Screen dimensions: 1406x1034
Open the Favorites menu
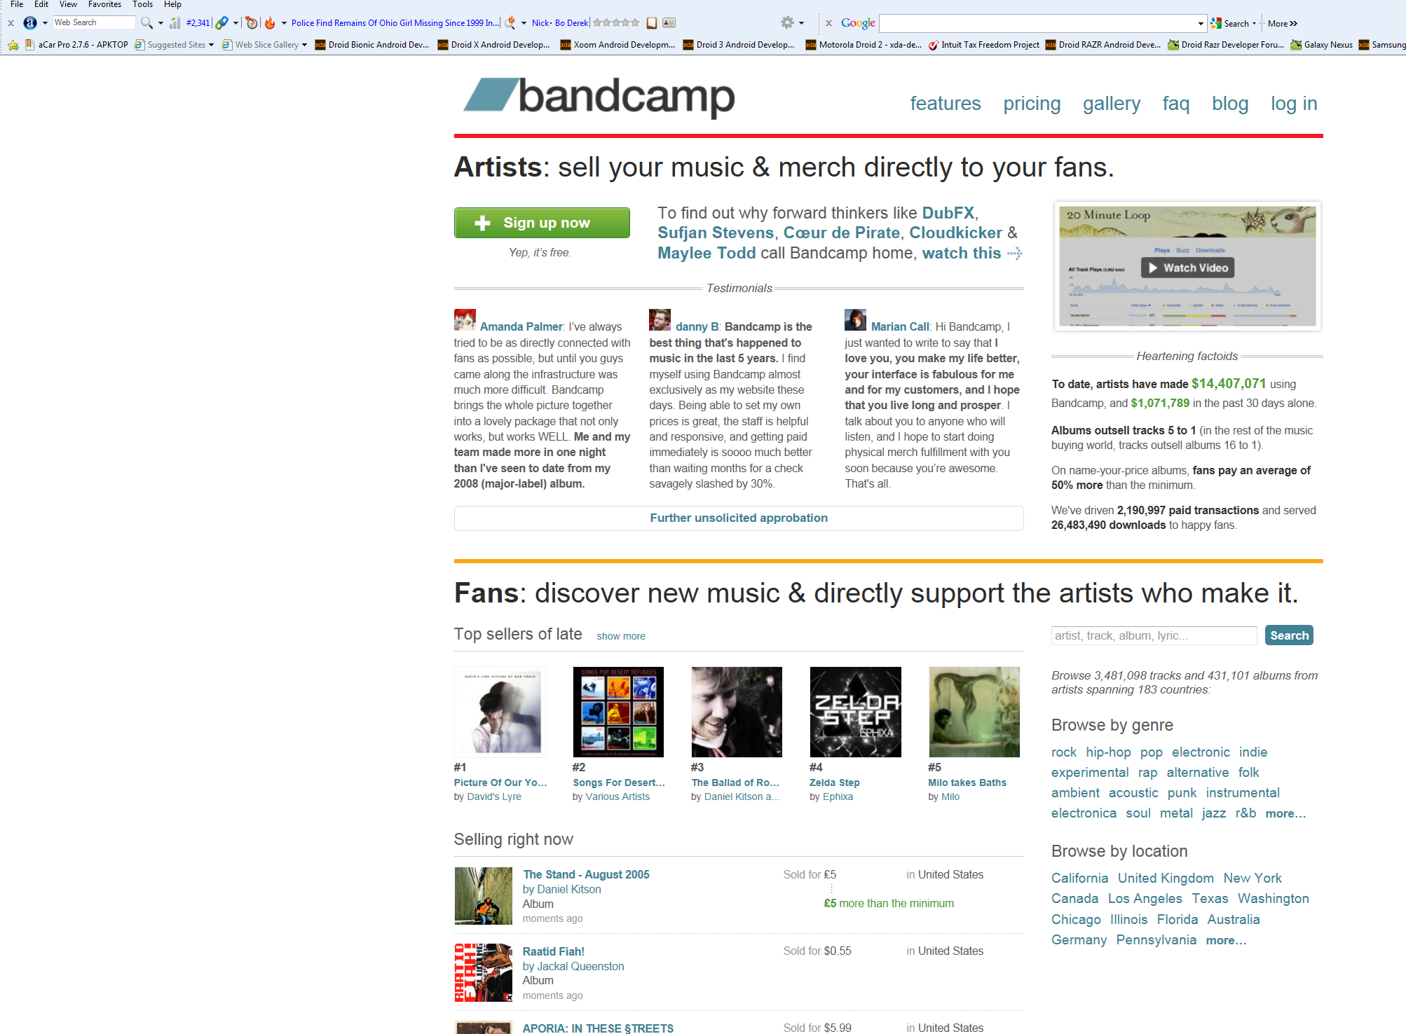[104, 4]
